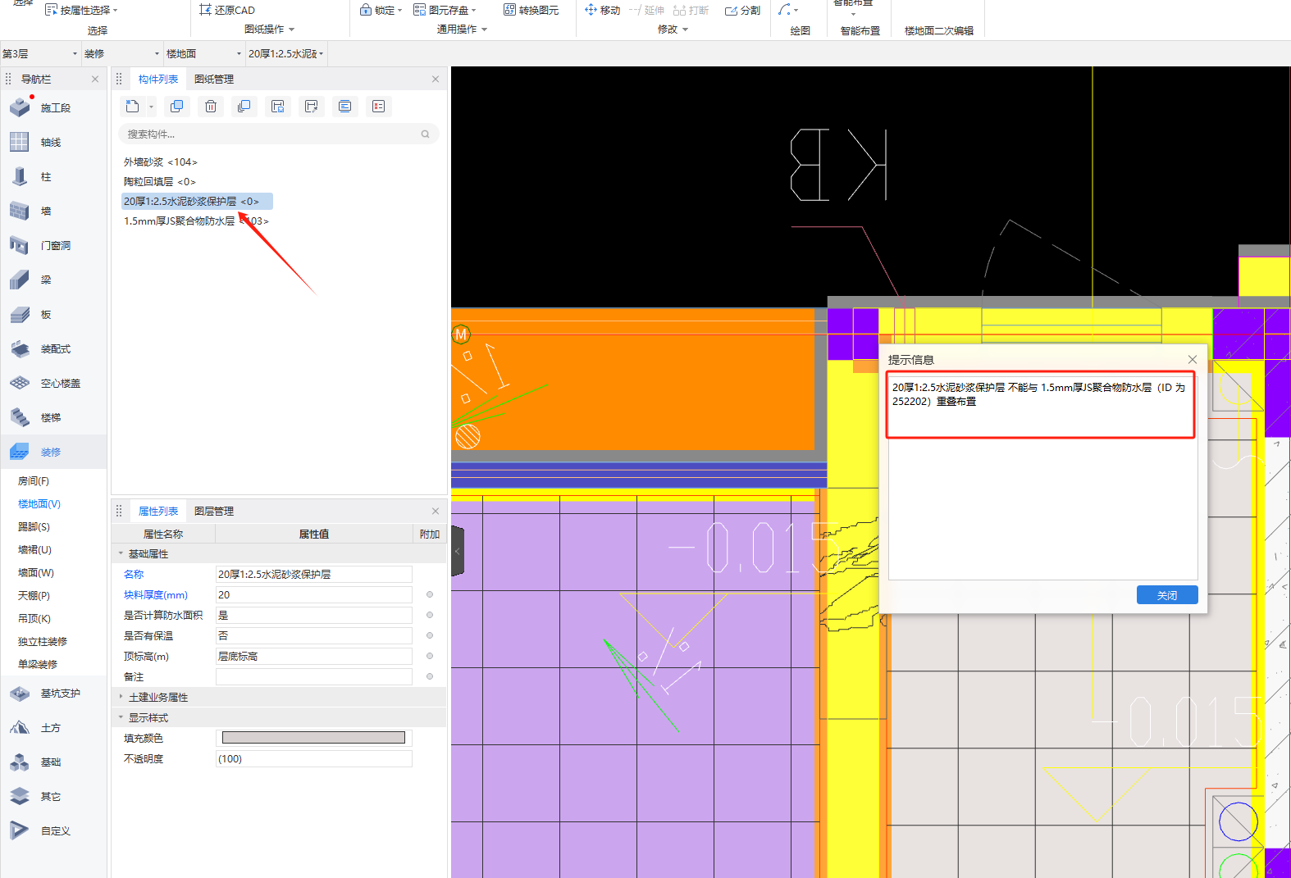Screen dimensions: 1291x878
Task: Open the 其它 category
Action: point(50,796)
